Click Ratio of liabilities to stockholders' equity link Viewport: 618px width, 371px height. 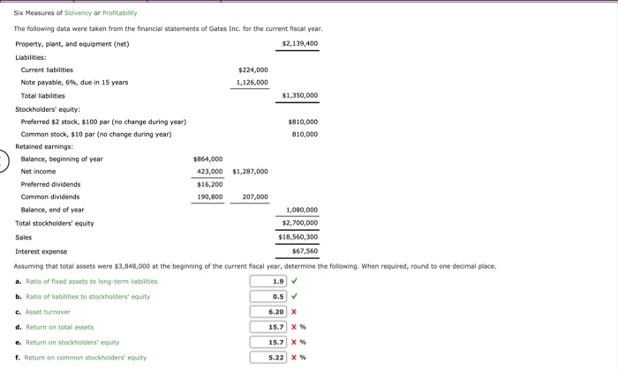pos(88,297)
